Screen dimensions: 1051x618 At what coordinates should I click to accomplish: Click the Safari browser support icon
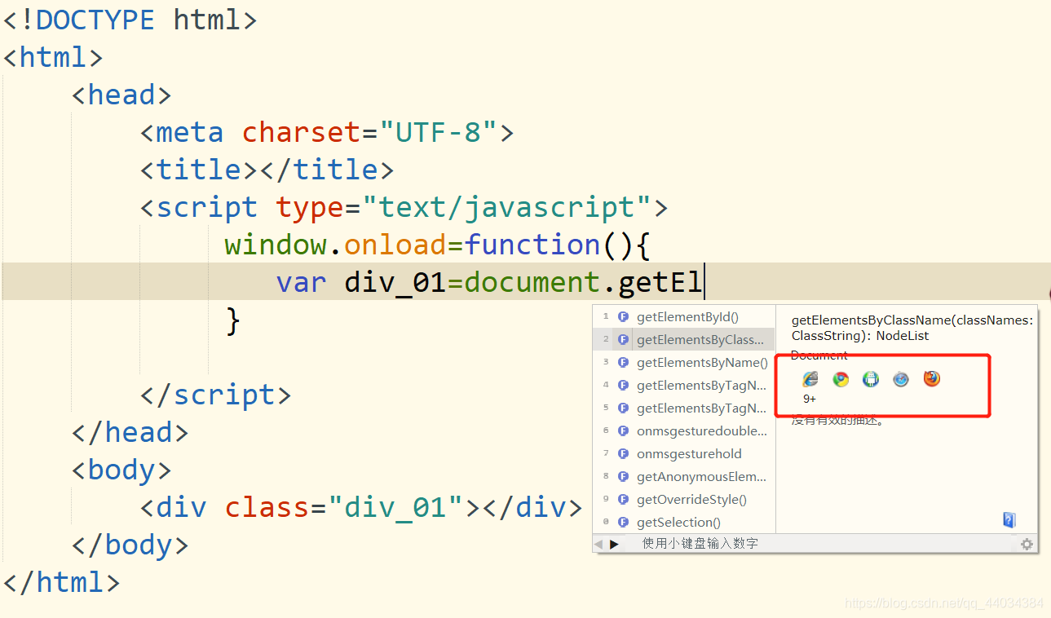pyautogui.click(x=901, y=378)
